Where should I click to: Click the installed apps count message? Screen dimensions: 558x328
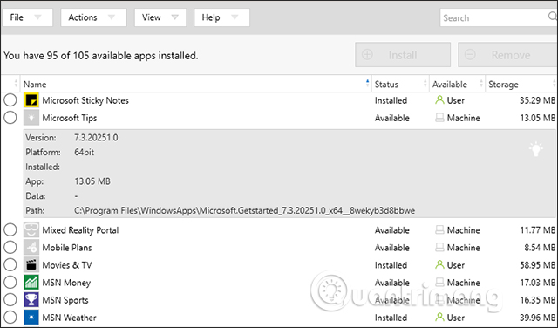coord(101,56)
